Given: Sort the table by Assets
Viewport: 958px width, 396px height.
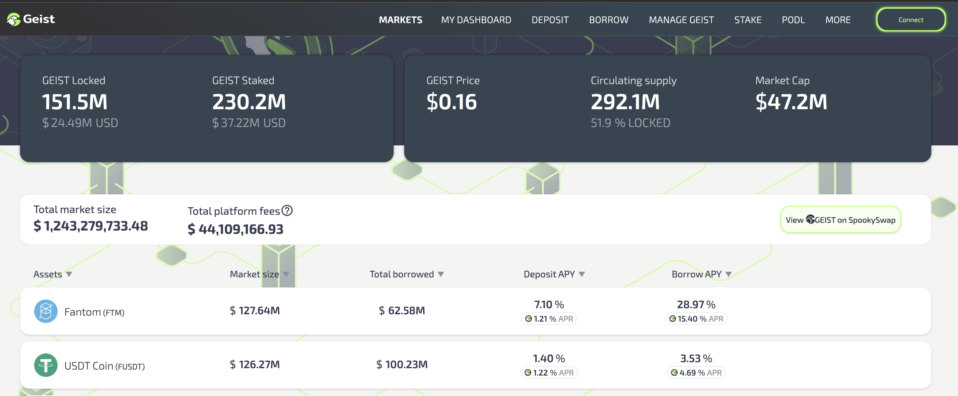Looking at the screenshot, I should coord(53,274).
